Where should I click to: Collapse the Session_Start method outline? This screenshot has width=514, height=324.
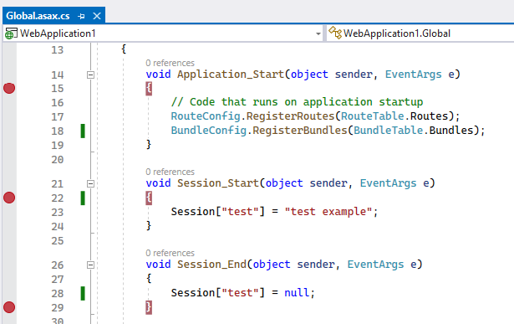(x=90, y=183)
